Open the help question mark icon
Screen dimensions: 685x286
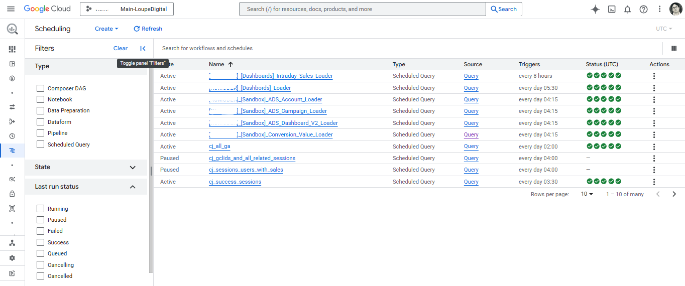(x=643, y=9)
